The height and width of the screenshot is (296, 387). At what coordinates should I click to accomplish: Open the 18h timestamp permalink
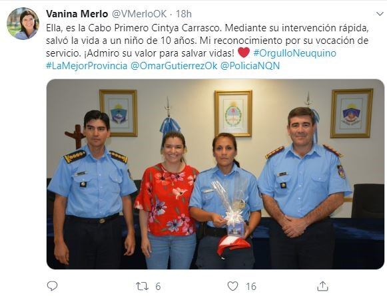[184, 14]
